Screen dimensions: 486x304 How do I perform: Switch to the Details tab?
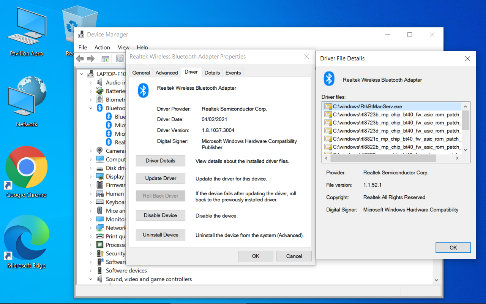click(x=212, y=73)
